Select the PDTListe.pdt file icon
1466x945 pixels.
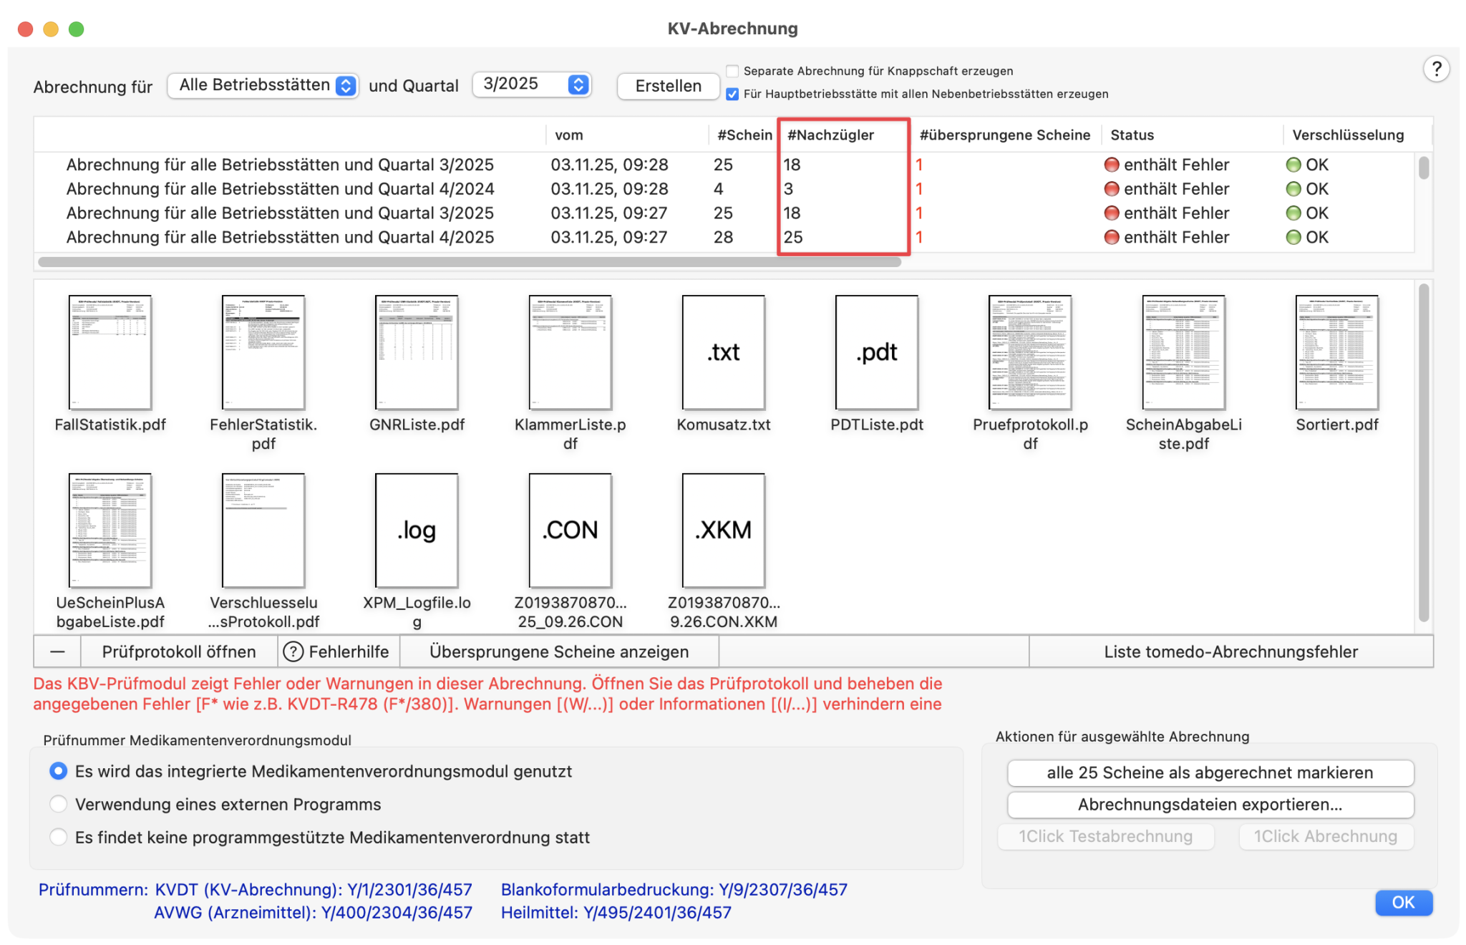(876, 352)
